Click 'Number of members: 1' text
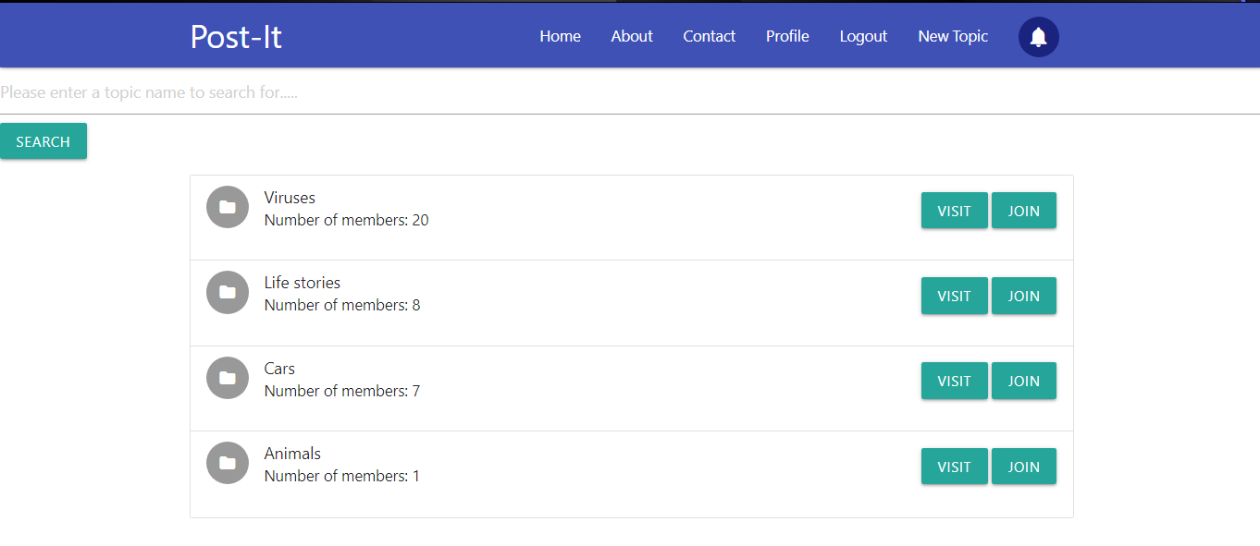Image resolution: width=1260 pixels, height=546 pixels. pos(342,476)
